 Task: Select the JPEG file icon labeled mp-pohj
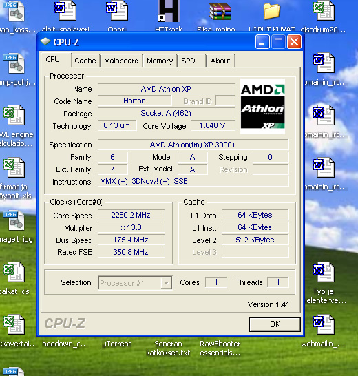(x=14, y=63)
